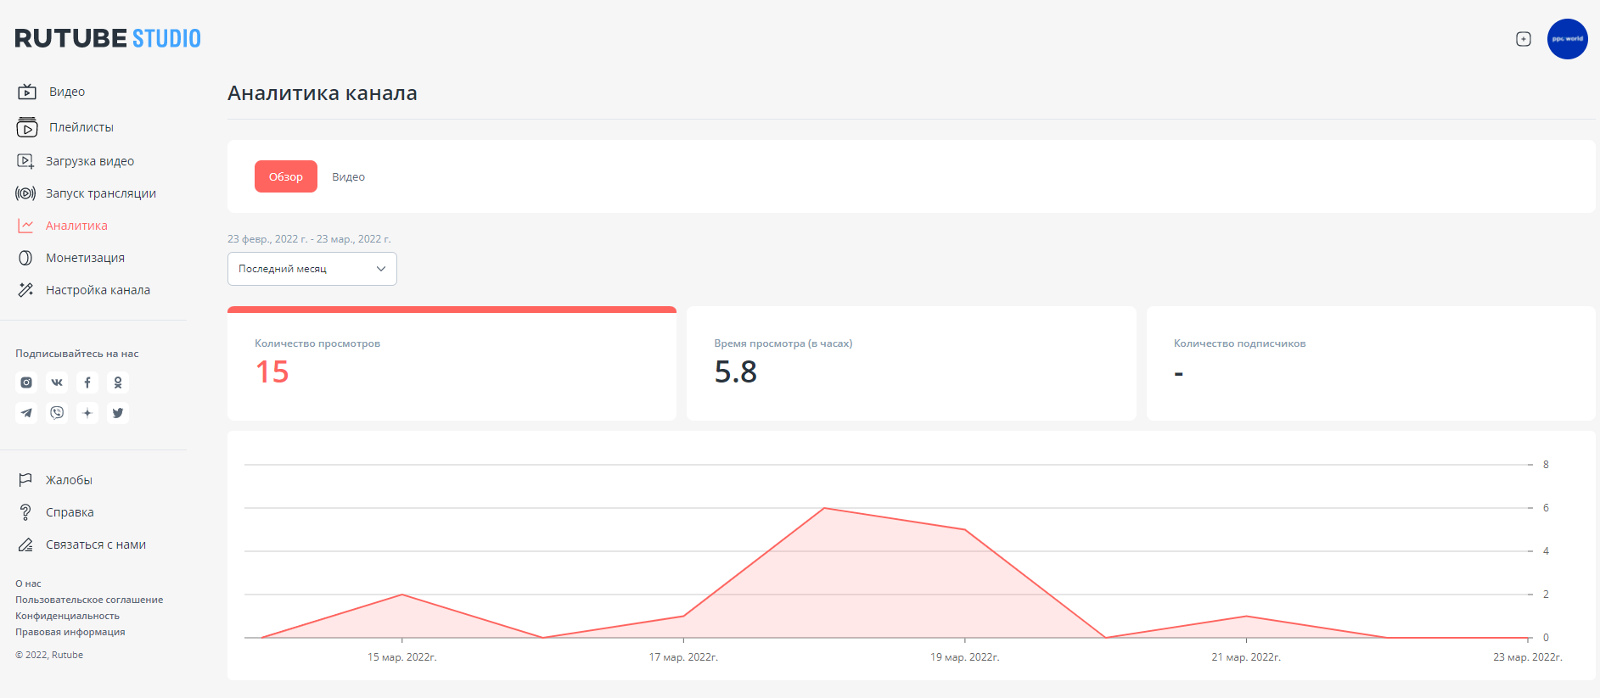The image size is (1600, 698).
Task: Open the ppc world profile avatar
Action: [1567, 39]
